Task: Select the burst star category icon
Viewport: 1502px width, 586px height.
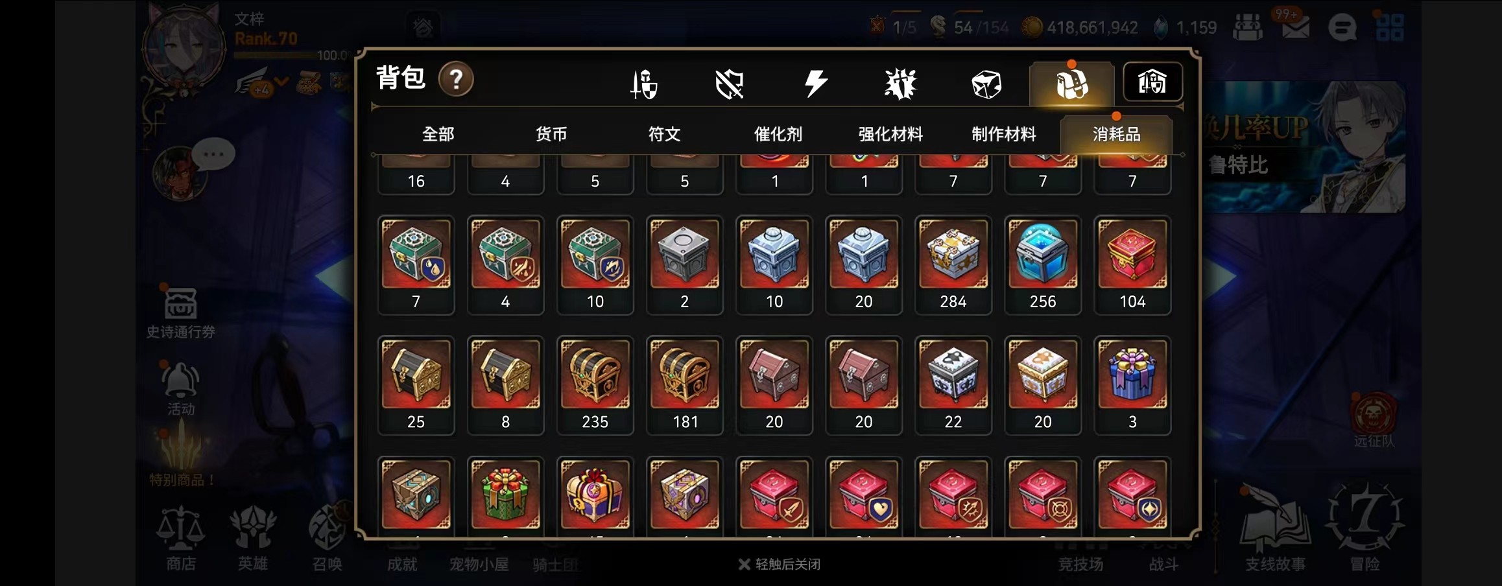Action: (901, 84)
